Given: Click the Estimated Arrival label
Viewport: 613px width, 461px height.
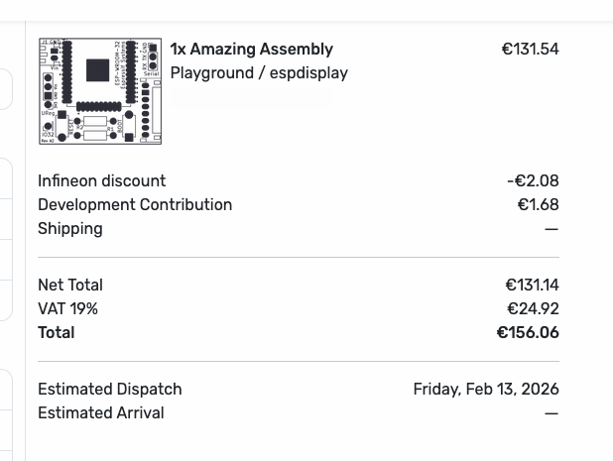Looking at the screenshot, I should [100, 412].
